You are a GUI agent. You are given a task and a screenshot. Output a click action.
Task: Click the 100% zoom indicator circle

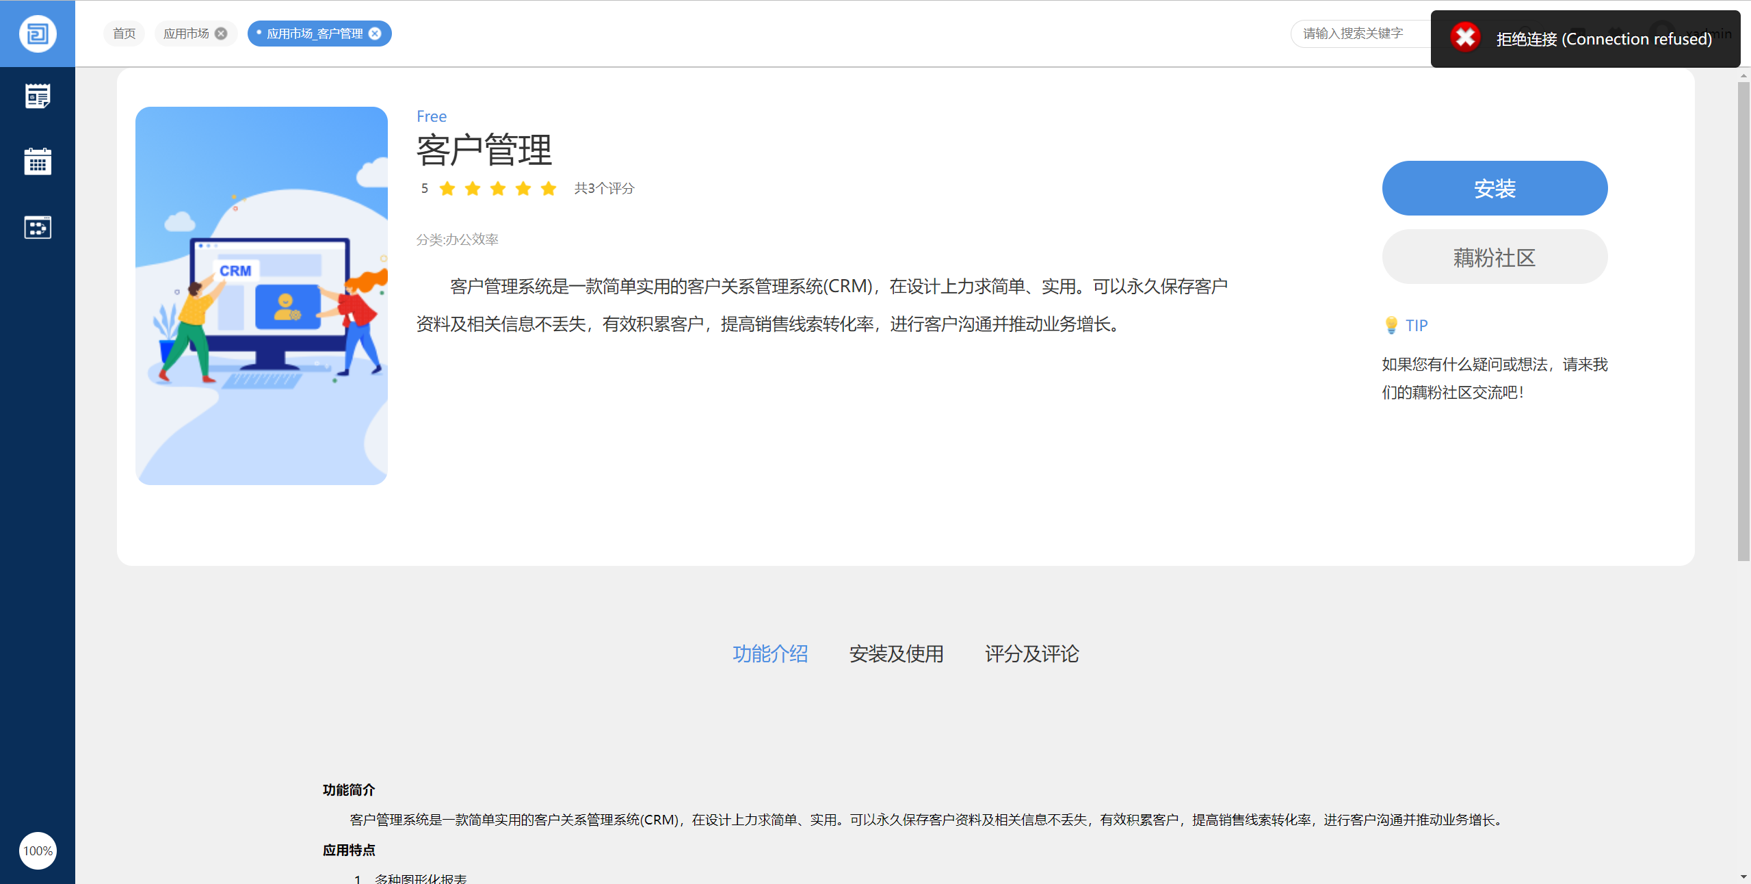38,850
